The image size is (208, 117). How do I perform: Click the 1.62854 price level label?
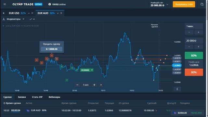(177, 73)
